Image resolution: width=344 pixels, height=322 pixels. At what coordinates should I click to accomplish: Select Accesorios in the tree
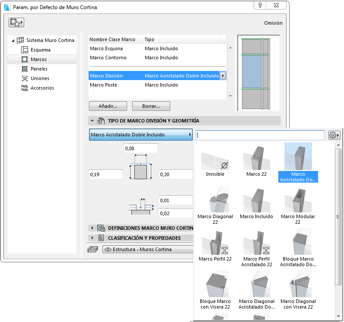tap(42, 88)
